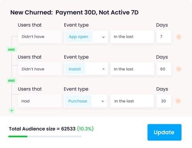Remove the Purchase condition row
192x148 pixels.
pos(178,101)
